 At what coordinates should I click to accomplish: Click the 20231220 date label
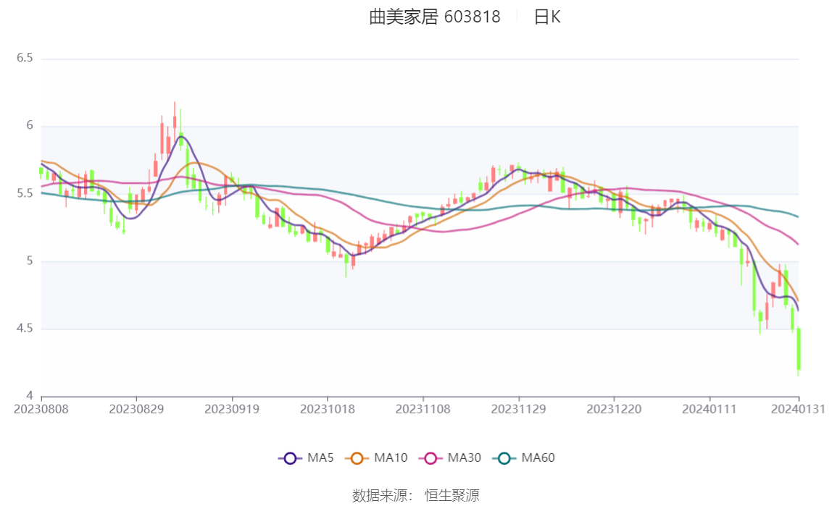[x=614, y=410]
